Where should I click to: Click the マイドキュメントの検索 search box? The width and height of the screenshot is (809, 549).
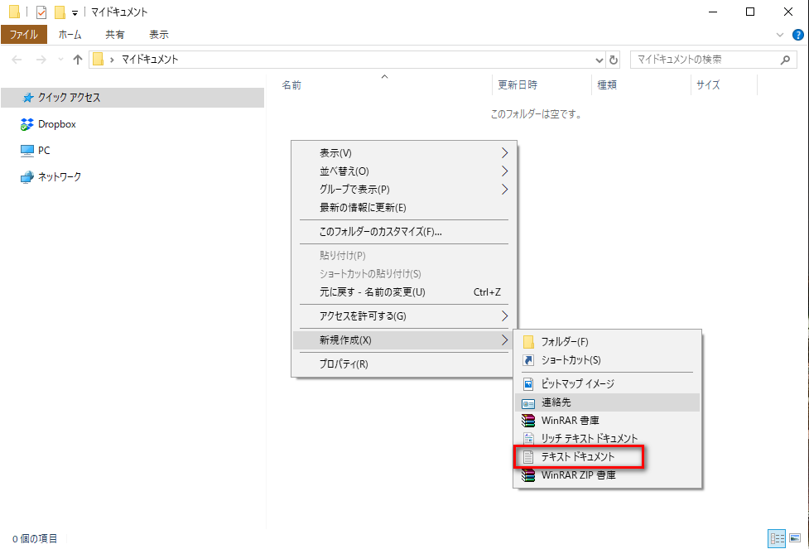click(x=704, y=60)
